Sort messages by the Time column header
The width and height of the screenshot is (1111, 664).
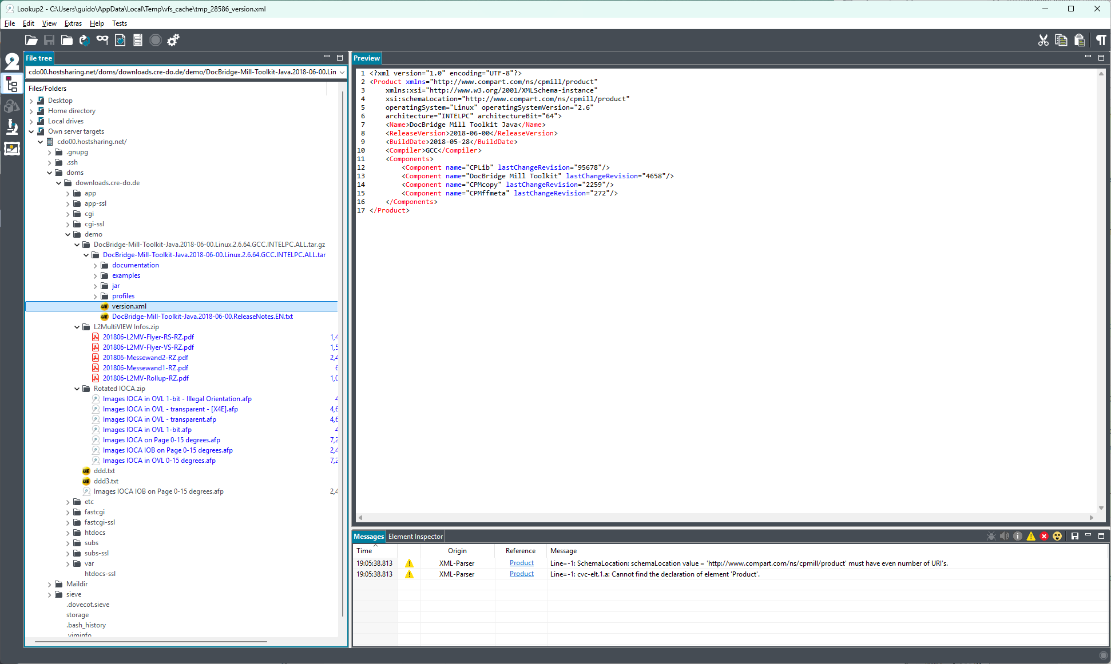(375, 551)
